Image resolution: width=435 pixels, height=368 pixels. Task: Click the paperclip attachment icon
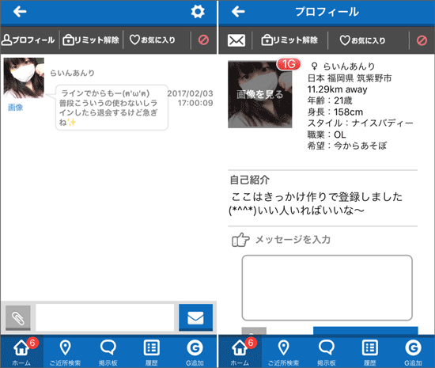(18, 318)
